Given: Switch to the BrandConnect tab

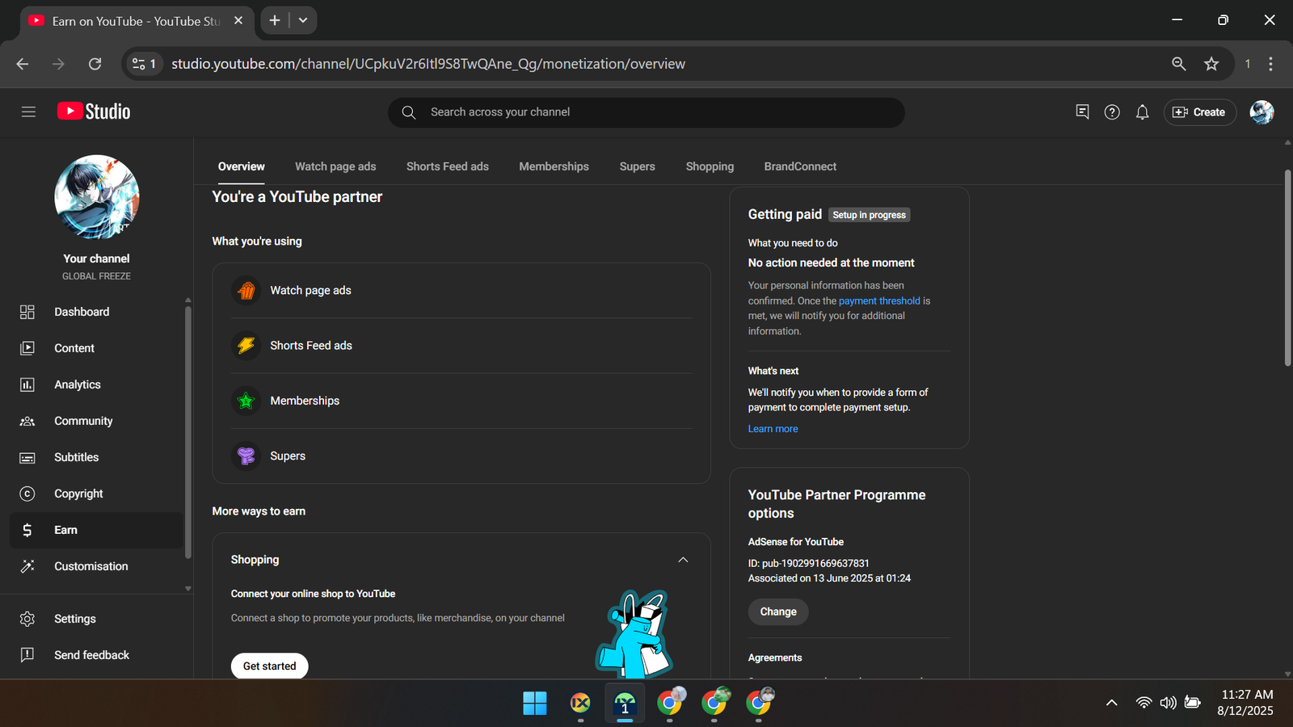Looking at the screenshot, I should click(800, 166).
